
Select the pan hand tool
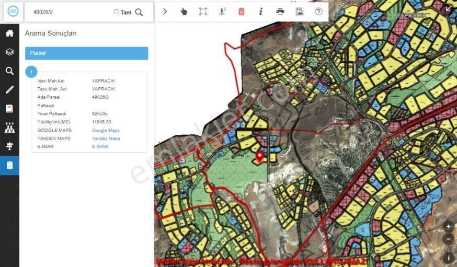point(184,11)
